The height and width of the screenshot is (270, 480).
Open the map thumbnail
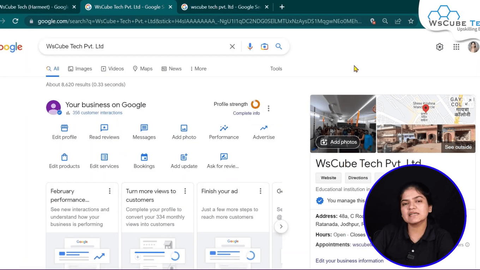(426, 109)
